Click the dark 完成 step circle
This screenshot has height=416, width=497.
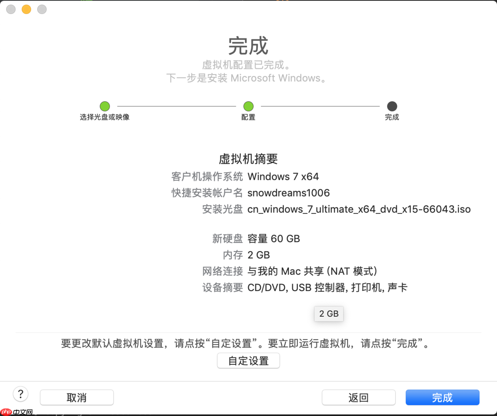click(392, 106)
